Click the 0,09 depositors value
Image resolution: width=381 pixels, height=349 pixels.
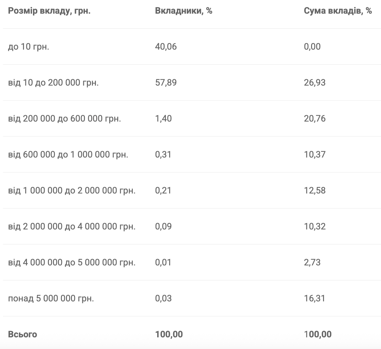coord(163,226)
